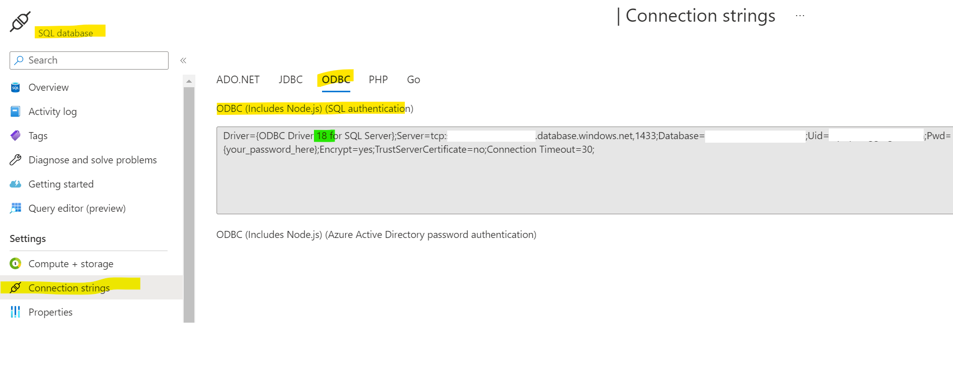Click inside the ODBC connection string box
This screenshot has width=953, height=365.
point(585,170)
